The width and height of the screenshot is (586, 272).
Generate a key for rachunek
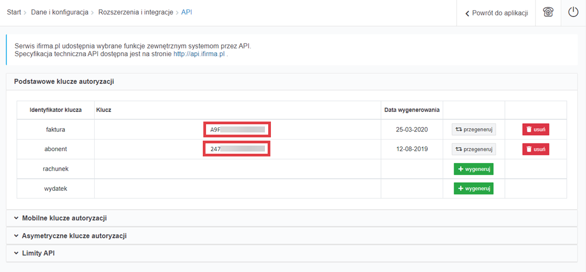[x=473, y=169]
